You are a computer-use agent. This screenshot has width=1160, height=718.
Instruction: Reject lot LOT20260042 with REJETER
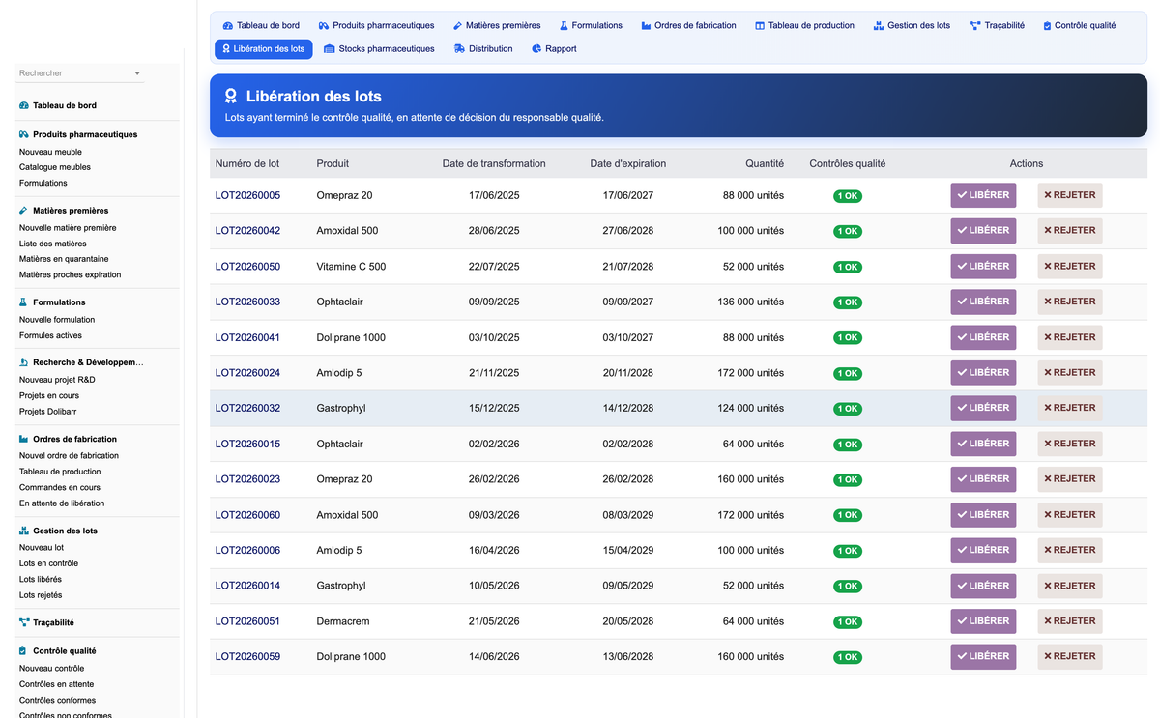(1070, 231)
